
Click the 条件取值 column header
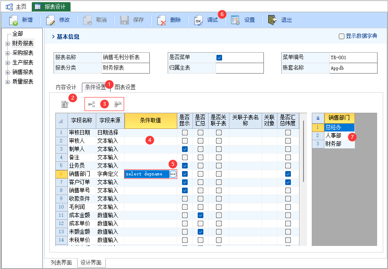coord(151,121)
